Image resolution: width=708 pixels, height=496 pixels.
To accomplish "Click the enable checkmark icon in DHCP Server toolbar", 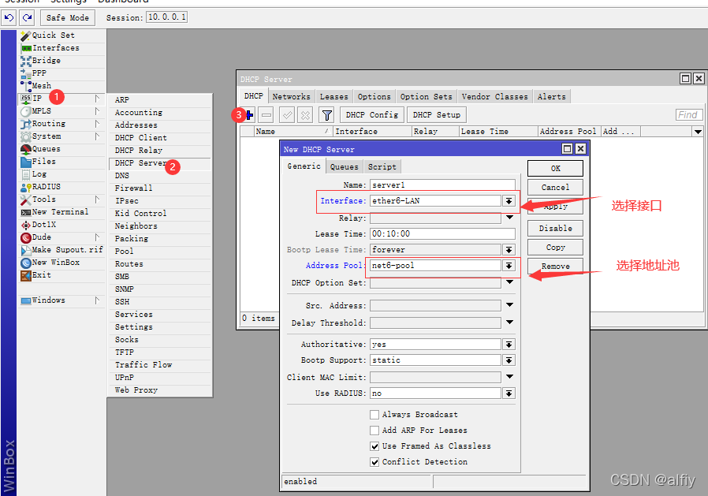I will point(287,115).
